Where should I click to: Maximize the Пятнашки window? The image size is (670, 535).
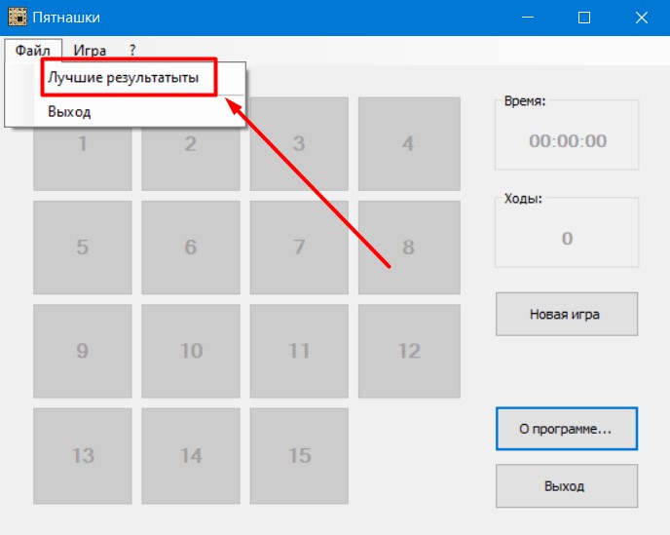coord(583,18)
